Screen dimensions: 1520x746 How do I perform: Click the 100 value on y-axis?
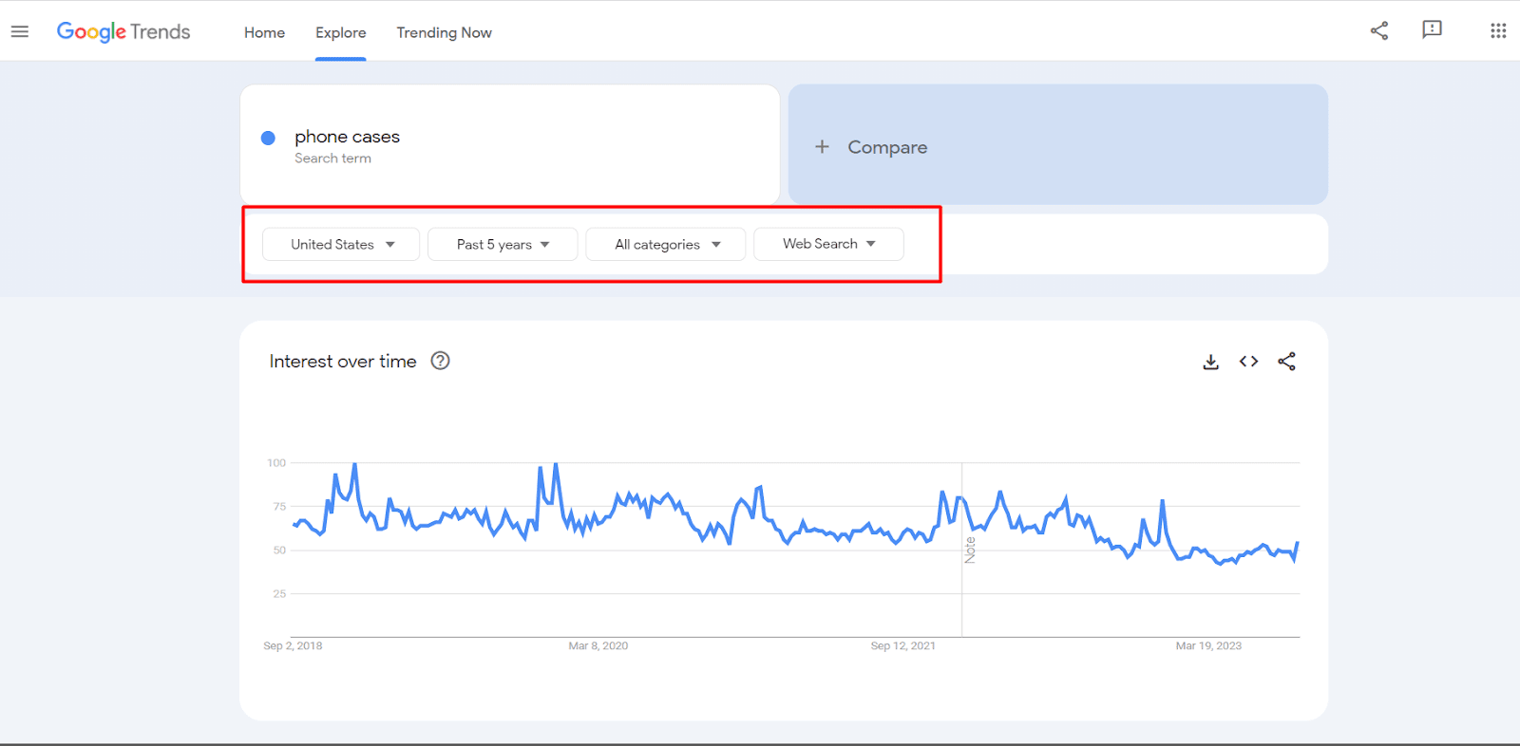click(276, 463)
